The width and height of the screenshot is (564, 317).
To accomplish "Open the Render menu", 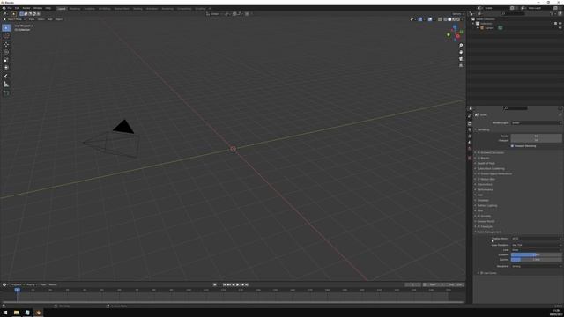I will pyautogui.click(x=26, y=8).
